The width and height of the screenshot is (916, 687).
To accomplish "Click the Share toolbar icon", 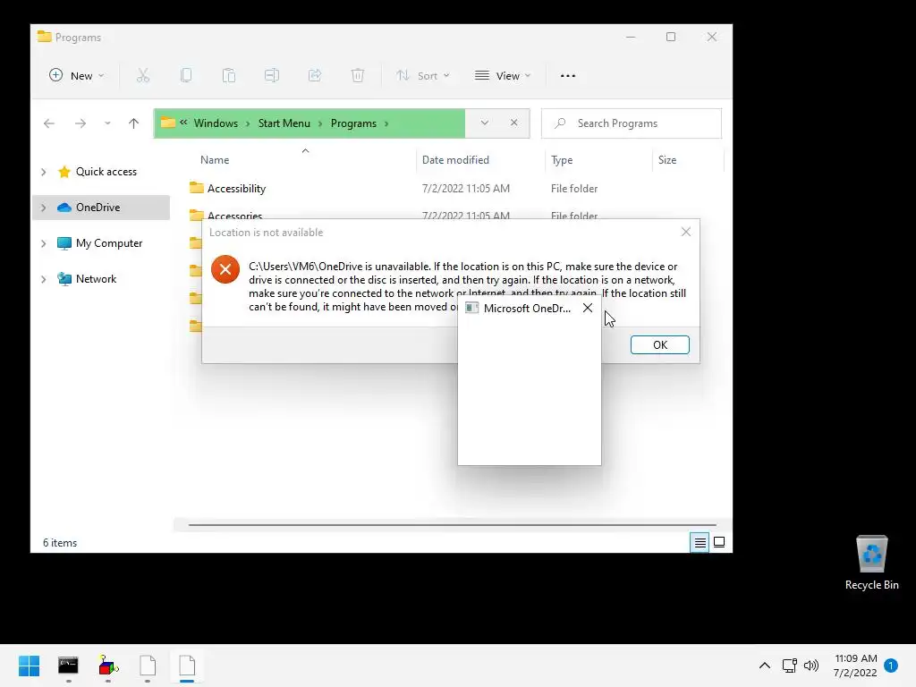I will [315, 75].
